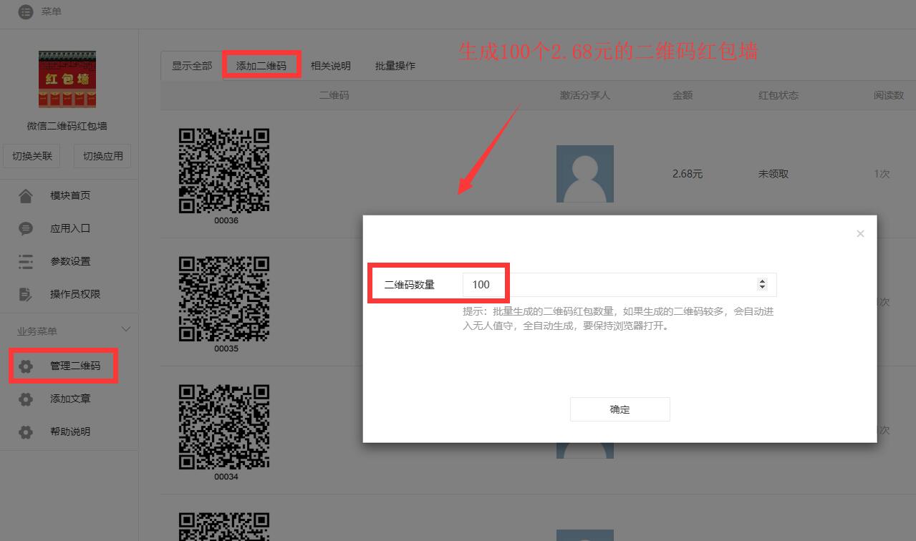The image size is (916, 541).
Task: Open 应用入口 sidebar item
Action: (x=70, y=229)
